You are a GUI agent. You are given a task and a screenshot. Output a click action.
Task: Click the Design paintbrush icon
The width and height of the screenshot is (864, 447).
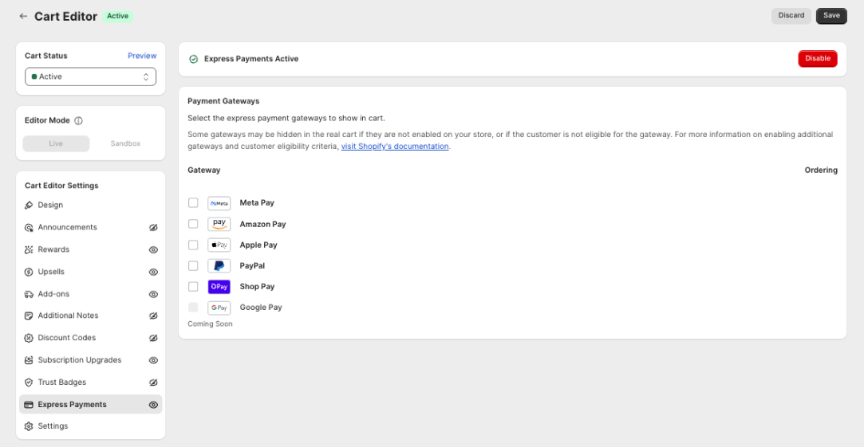[30, 206]
